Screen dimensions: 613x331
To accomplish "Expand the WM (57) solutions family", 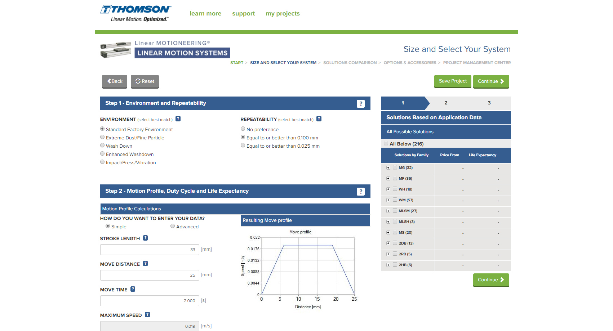I will 388,200.
